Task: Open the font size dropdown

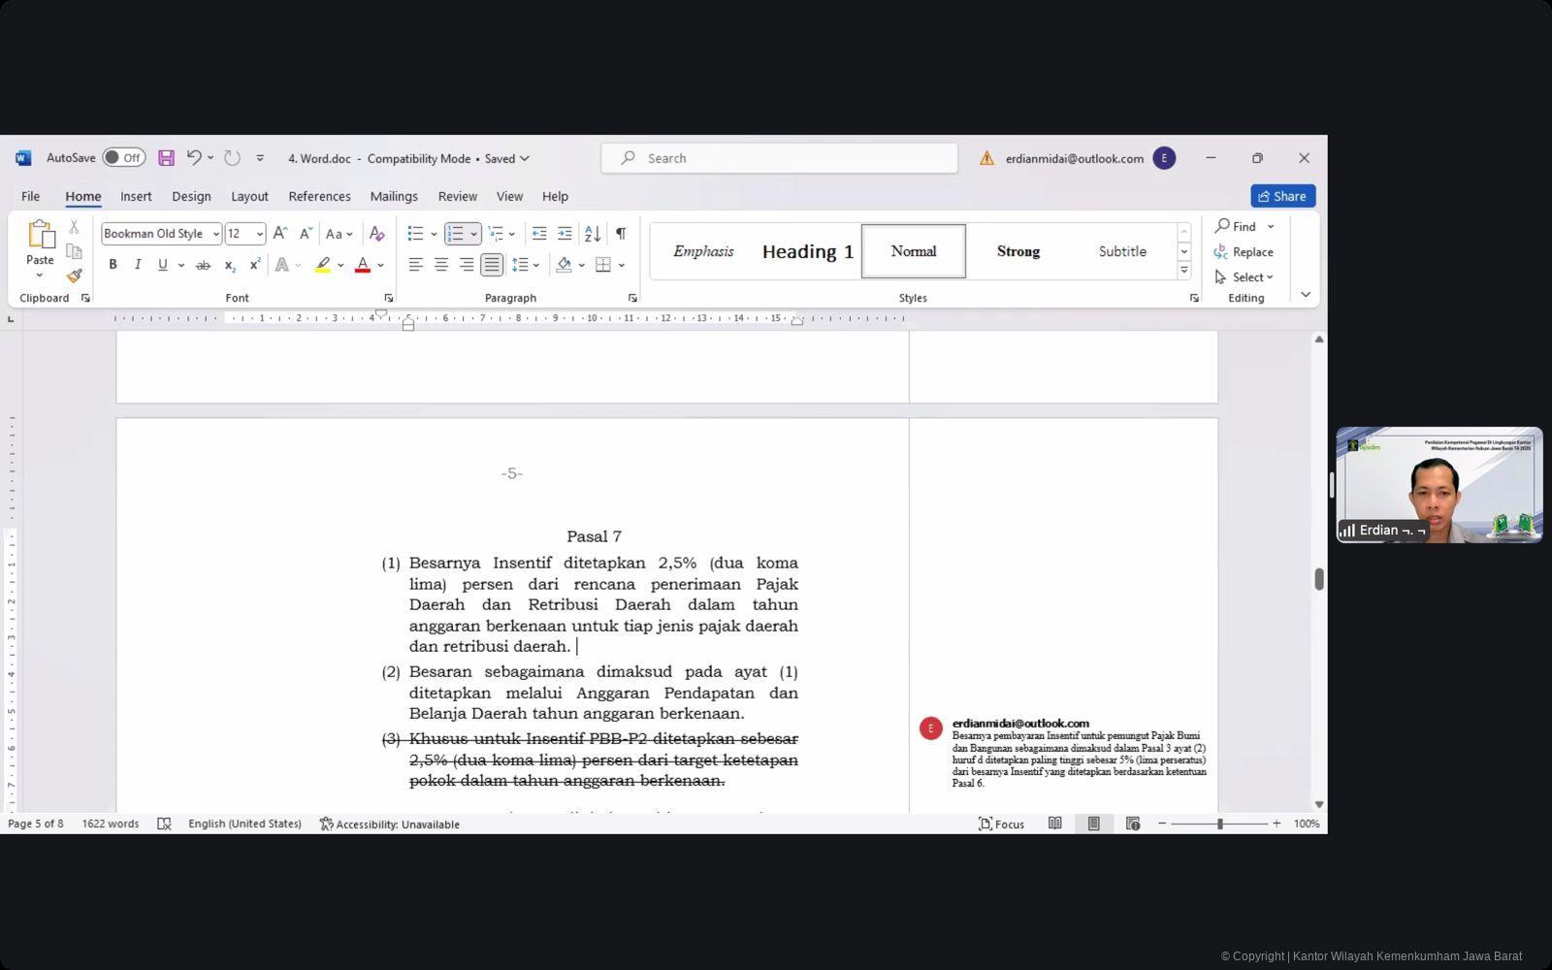Action: (260, 234)
